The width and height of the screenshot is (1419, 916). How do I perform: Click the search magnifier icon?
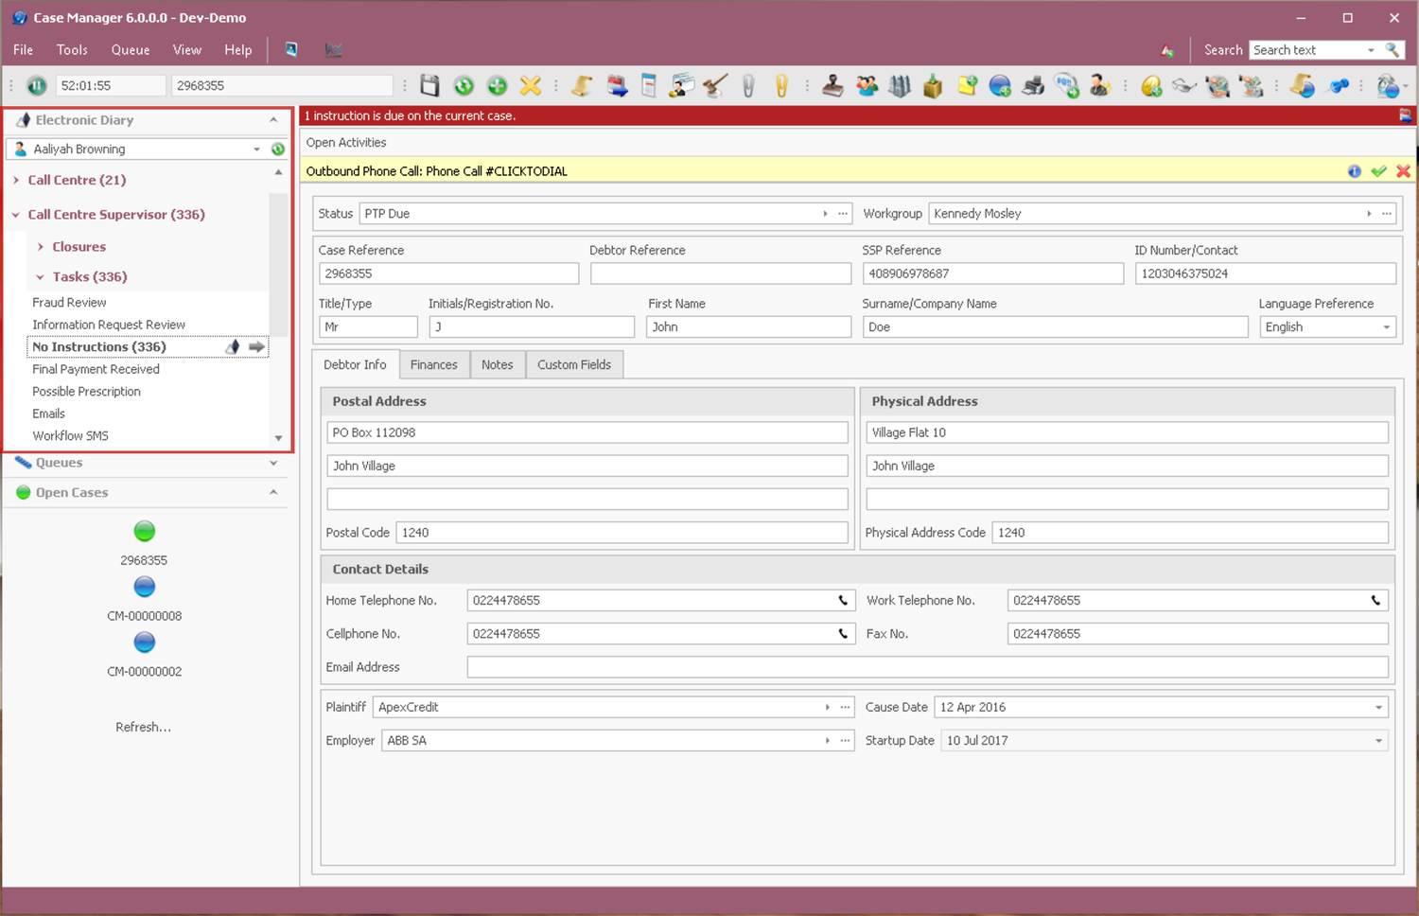pos(1393,50)
